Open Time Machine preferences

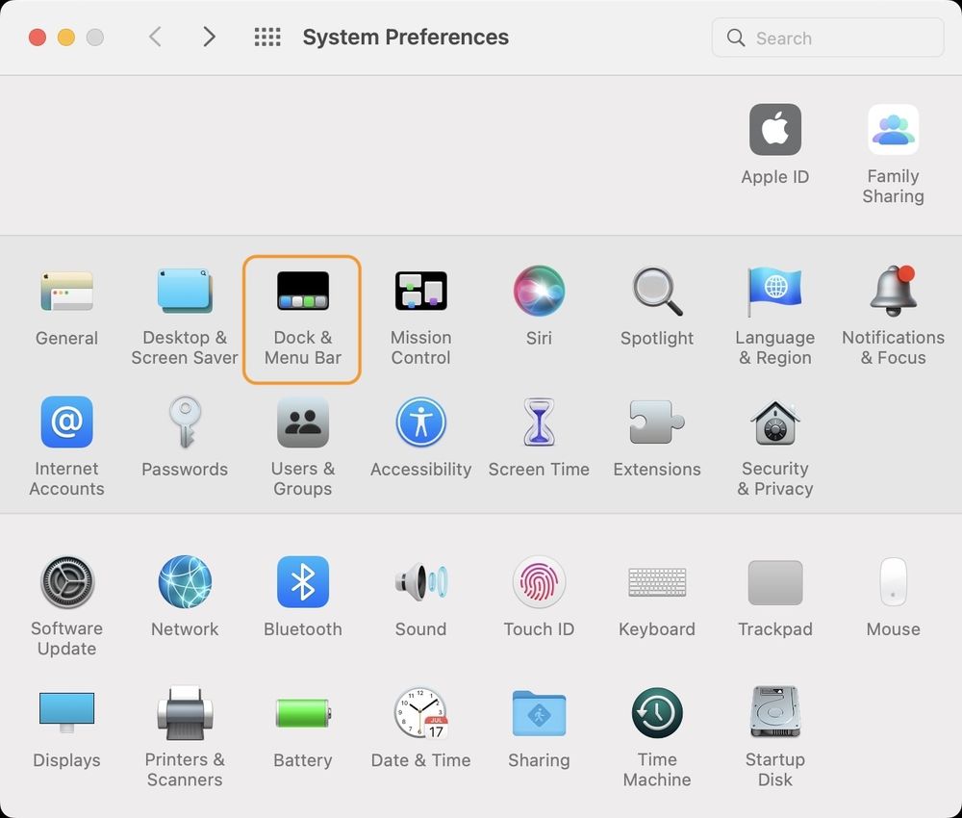[x=657, y=713]
